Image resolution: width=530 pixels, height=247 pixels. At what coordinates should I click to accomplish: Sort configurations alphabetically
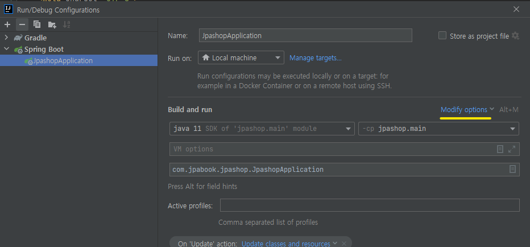click(x=67, y=24)
